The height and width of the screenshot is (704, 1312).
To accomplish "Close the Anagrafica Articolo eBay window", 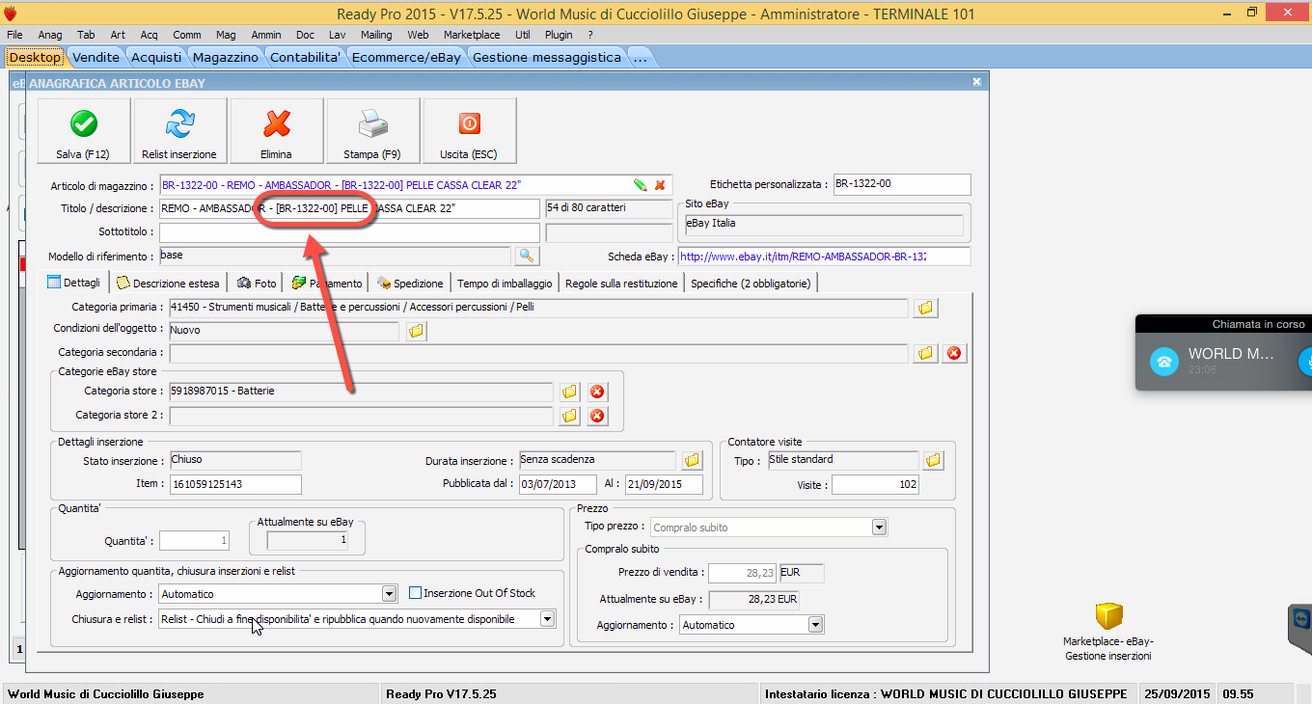I will point(976,83).
